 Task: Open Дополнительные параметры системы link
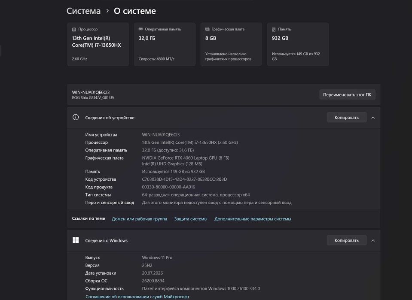253,219
